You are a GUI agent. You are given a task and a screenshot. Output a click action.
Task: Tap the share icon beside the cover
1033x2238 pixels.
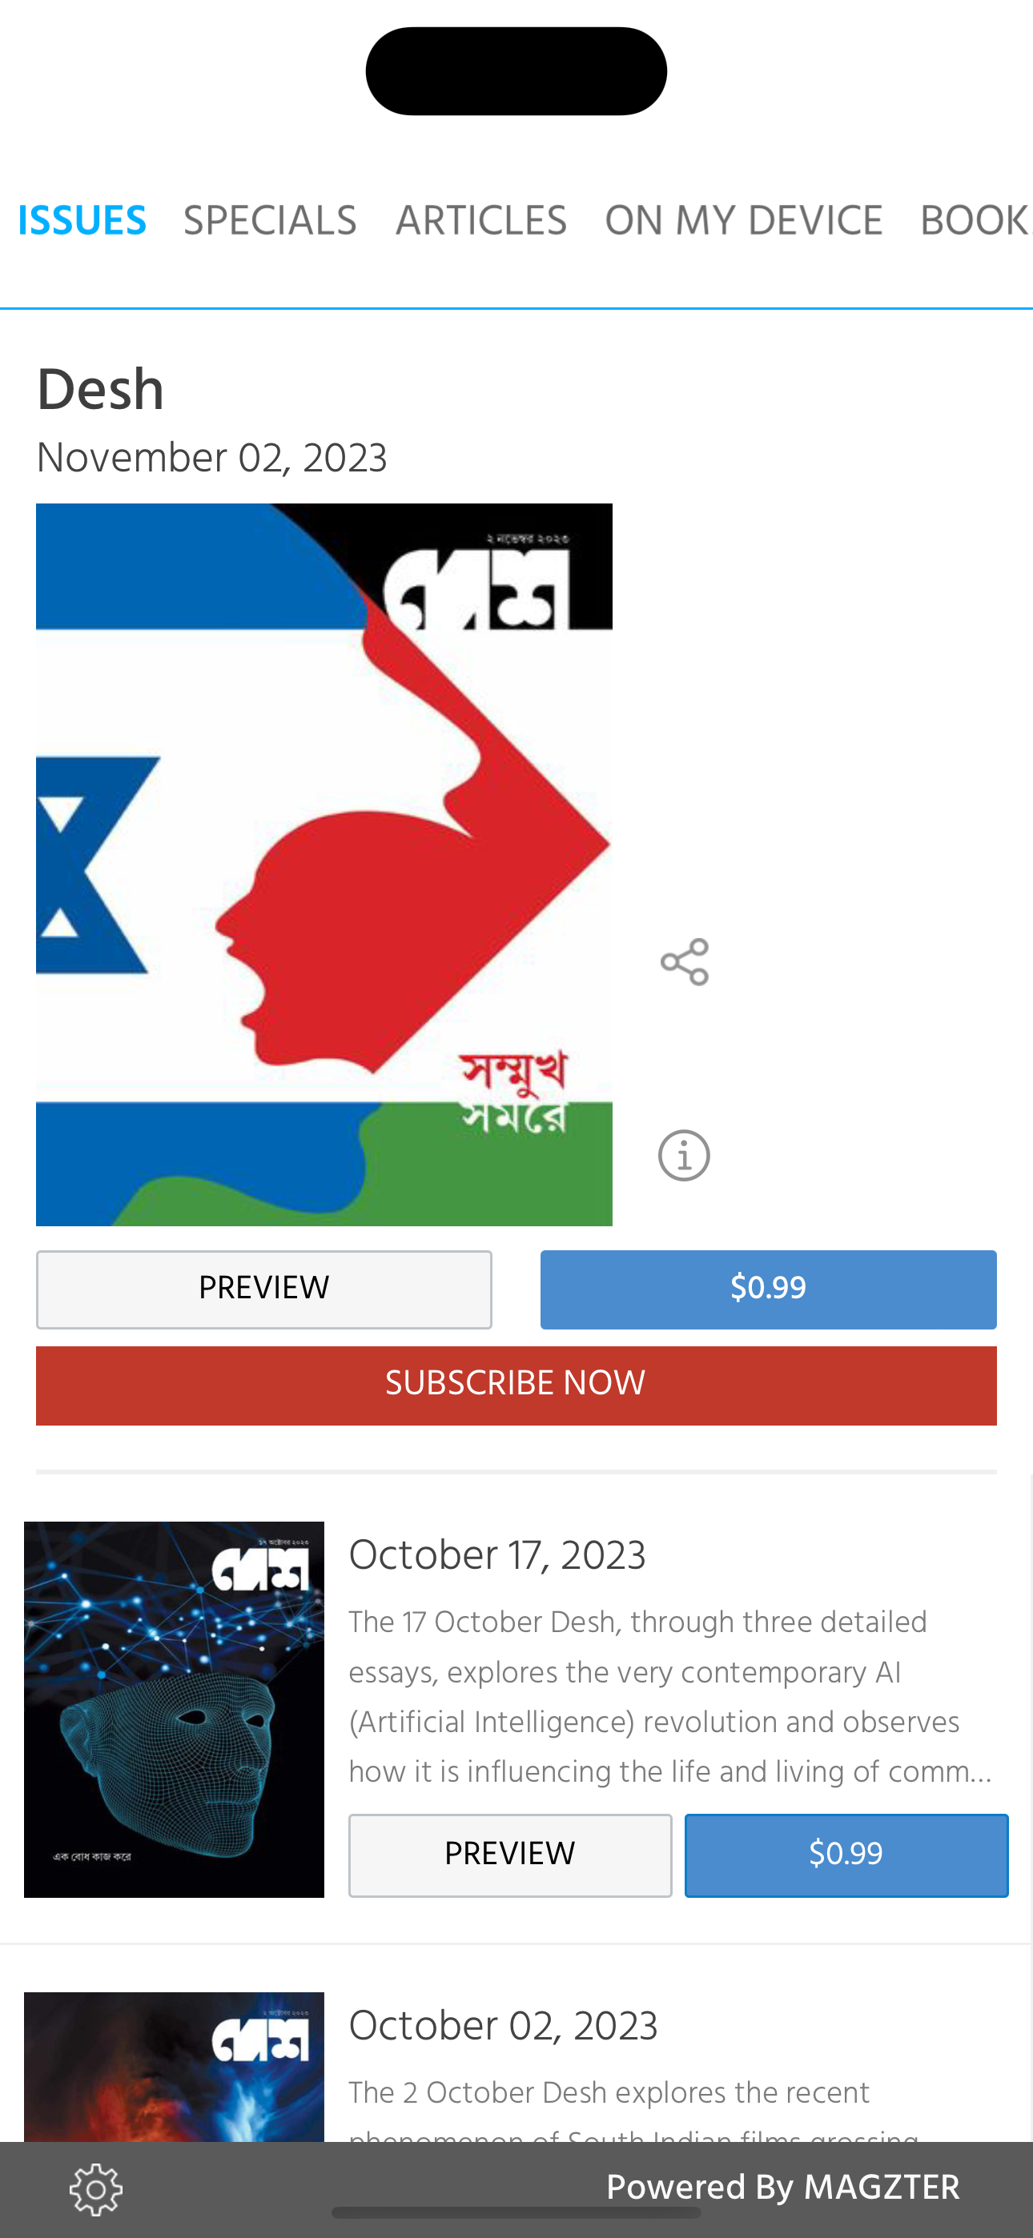tap(685, 962)
